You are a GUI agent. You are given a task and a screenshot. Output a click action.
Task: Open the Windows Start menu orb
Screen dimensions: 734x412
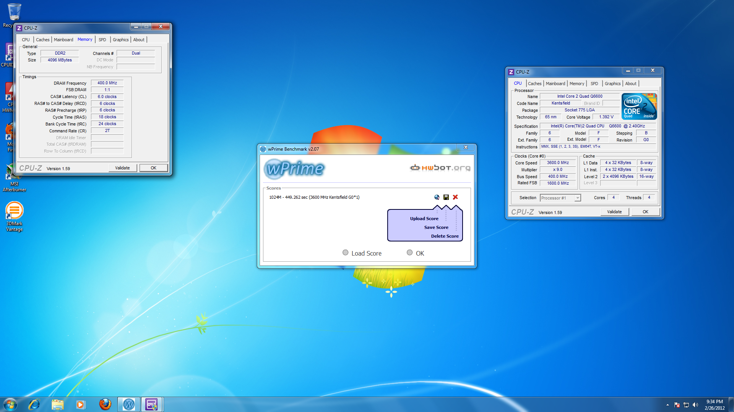tap(10, 404)
